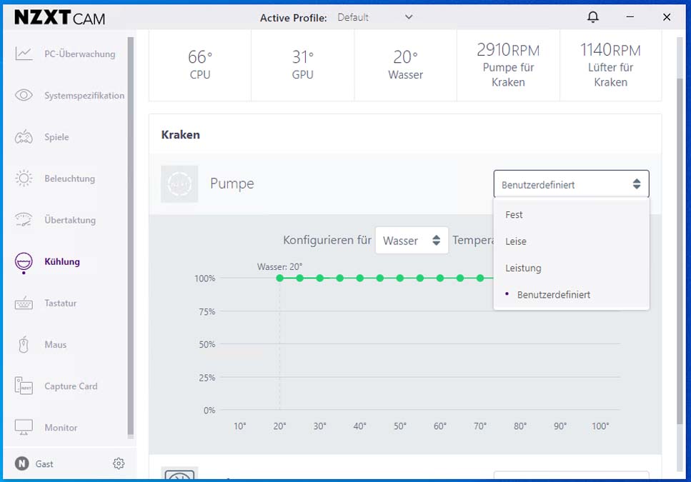Open the Capture Card icon
This screenshot has width=691, height=482.
point(24,386)
